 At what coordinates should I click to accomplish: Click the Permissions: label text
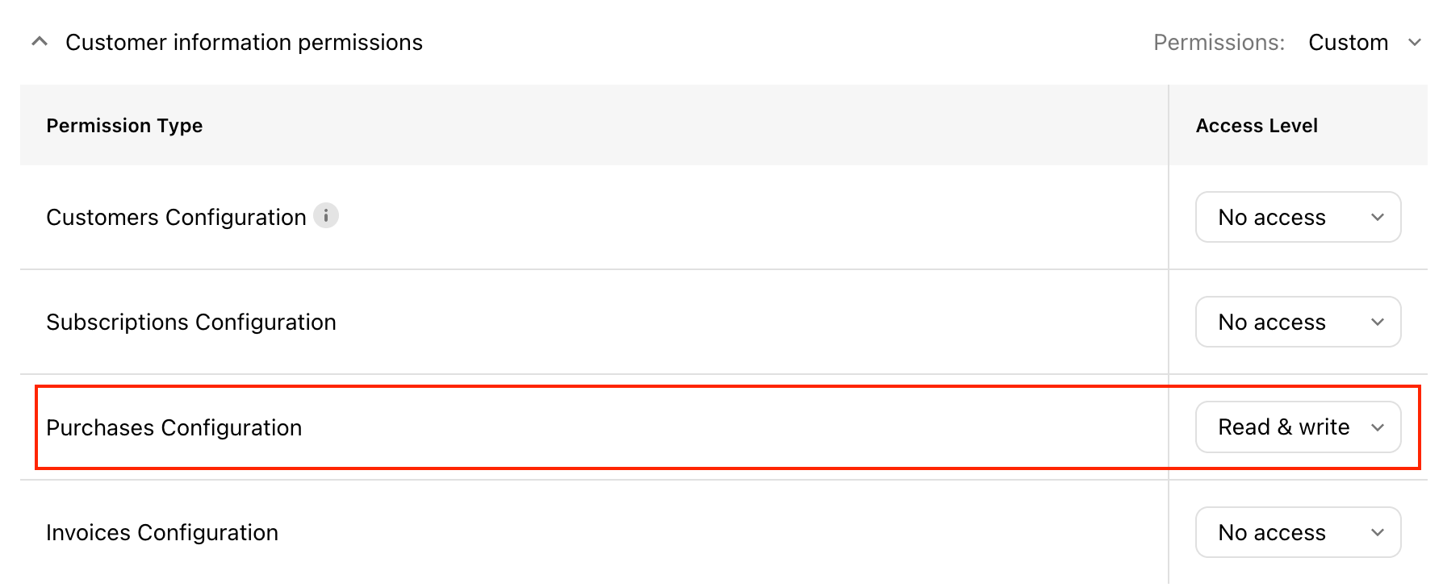[x=1219, y=43]
